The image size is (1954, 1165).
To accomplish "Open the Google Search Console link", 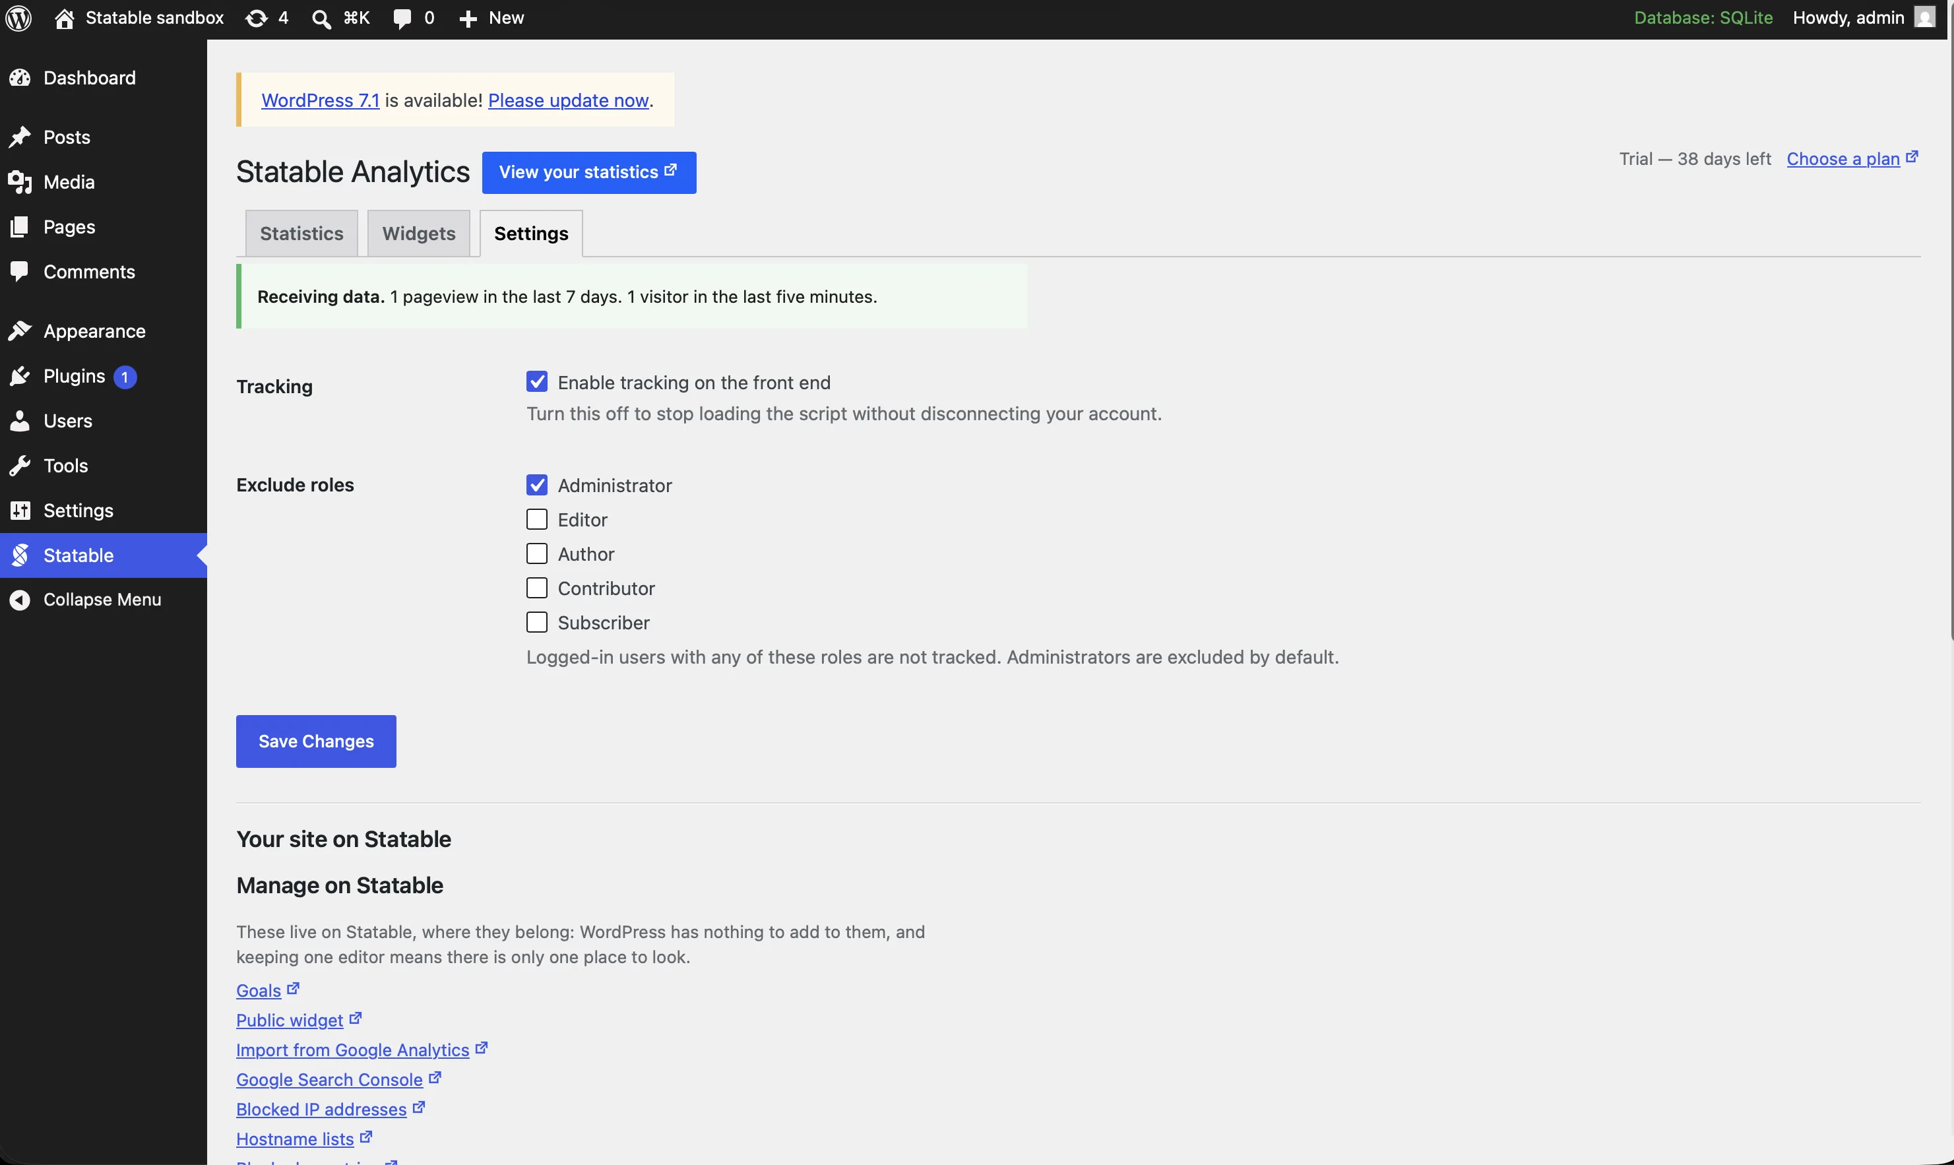I will click(330, 1079).
